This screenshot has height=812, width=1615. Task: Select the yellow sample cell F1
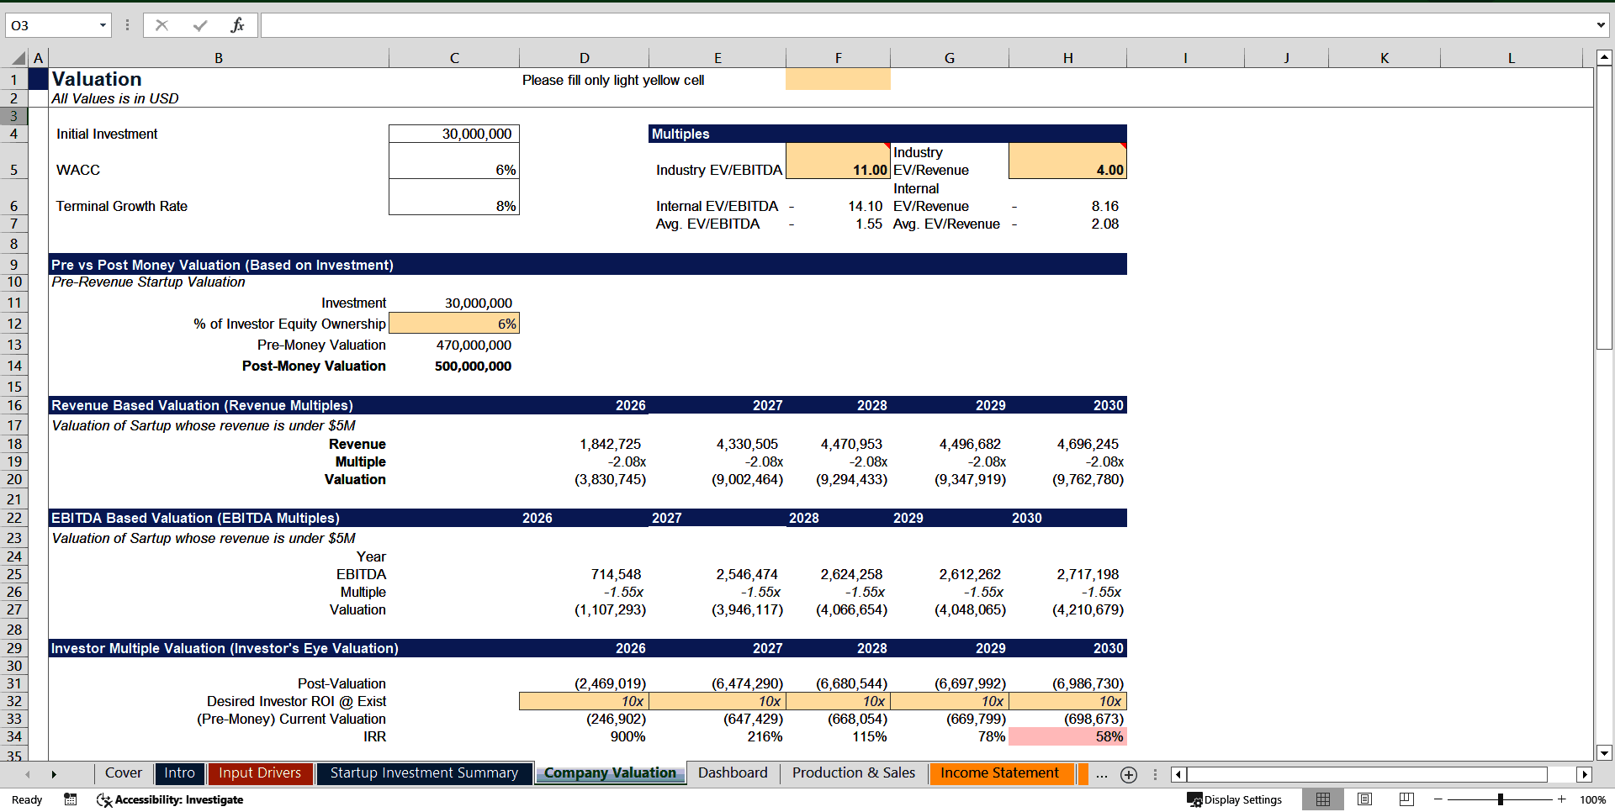(x=838, y=79)
